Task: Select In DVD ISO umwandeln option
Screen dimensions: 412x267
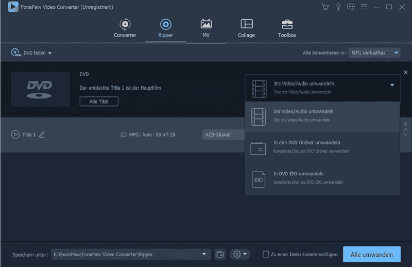Action: pos(322,179)
